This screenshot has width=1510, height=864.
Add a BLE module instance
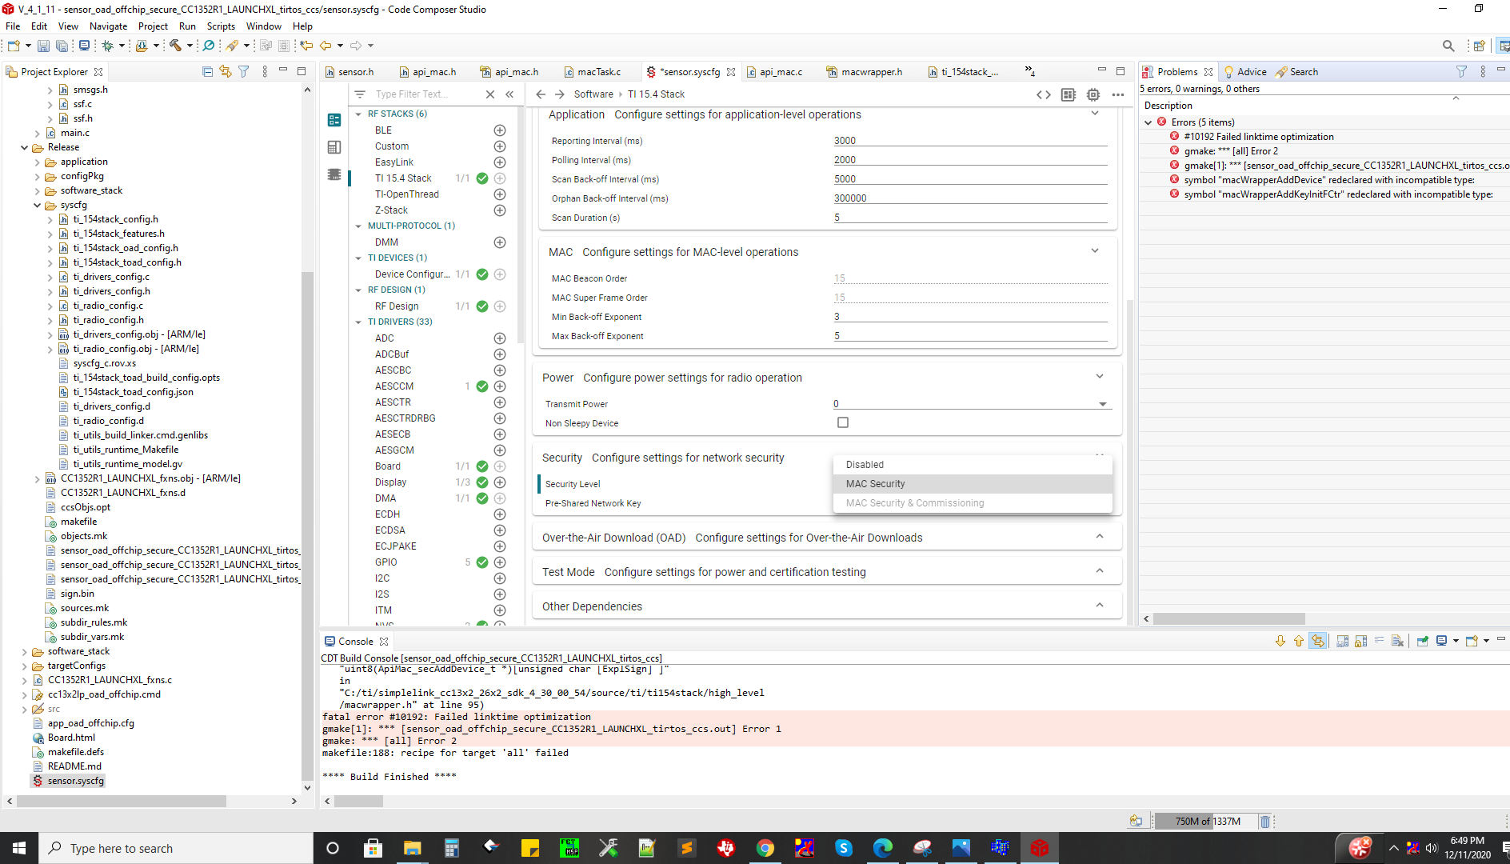500,130
